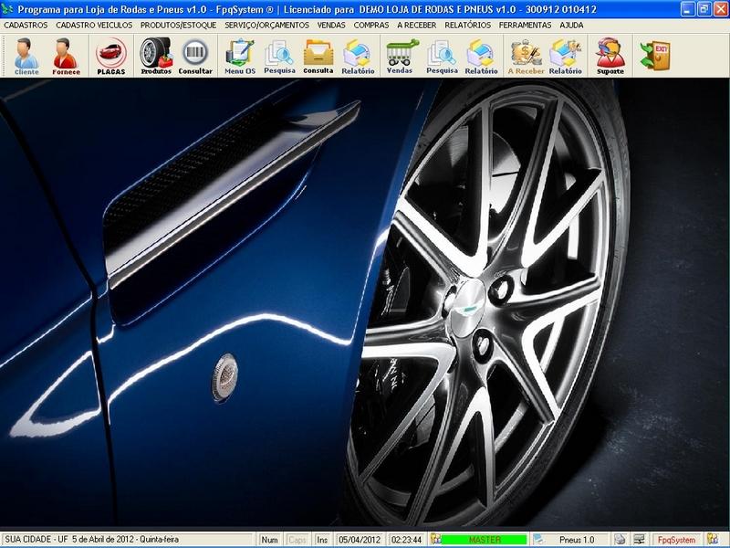Open the Cliente registration icon
The width and height of the screenshot is (730, 548).
(x=26, y=56)
